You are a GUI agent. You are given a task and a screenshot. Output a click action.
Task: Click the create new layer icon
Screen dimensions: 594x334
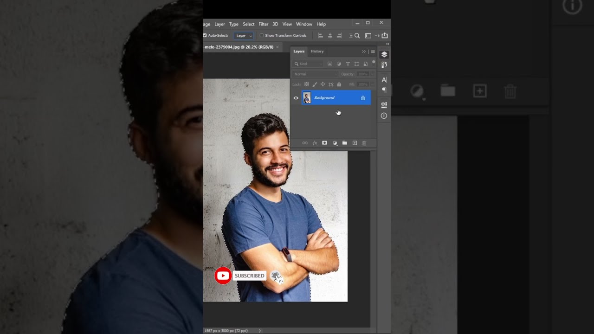[x=355, y=143]
